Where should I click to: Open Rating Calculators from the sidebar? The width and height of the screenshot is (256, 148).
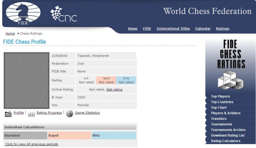pos(226,141)
